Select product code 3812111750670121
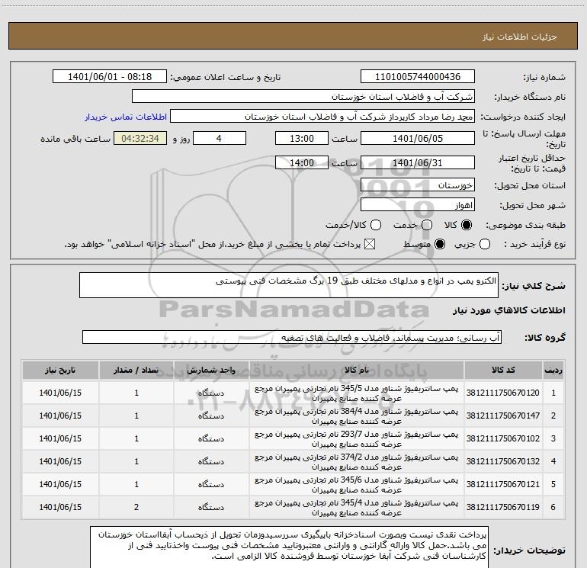 tap(503, 484)
